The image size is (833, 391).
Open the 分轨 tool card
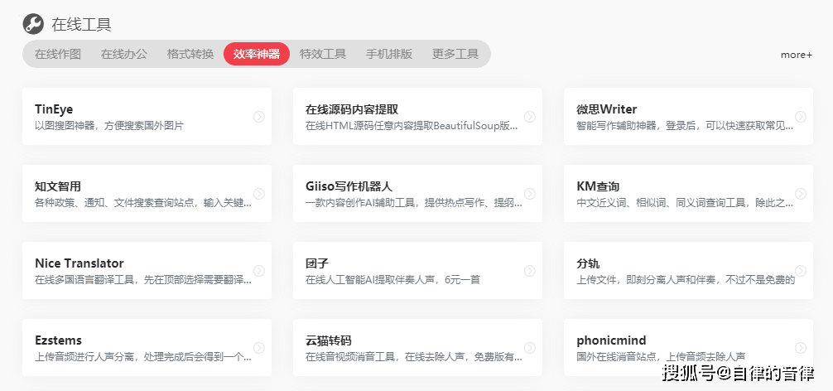click(688, 270)
